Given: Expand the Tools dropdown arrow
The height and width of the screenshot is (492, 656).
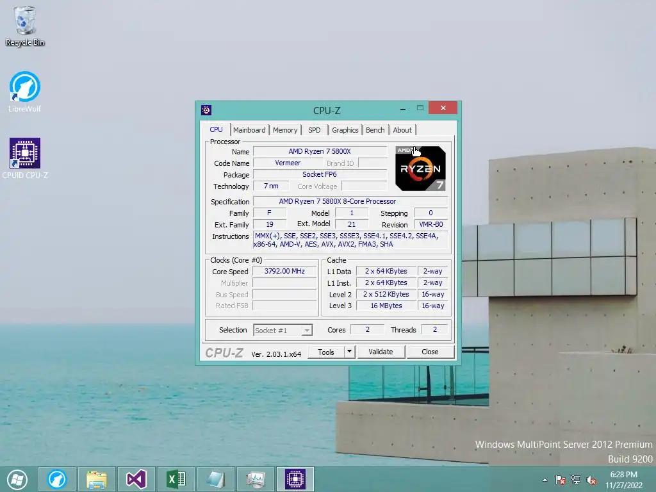Looking at the screenshot, I should pyautogui.click(x=350, y=352).
